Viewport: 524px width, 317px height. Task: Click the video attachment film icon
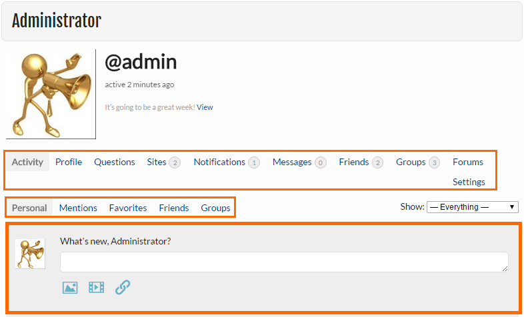click(x=96, y=287)
